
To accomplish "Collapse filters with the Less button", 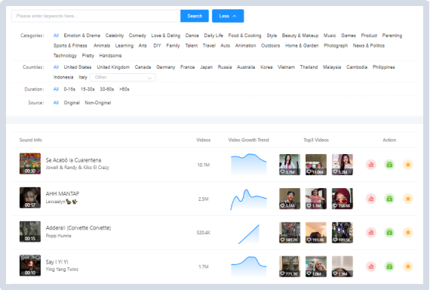I will tap(228, 16).
